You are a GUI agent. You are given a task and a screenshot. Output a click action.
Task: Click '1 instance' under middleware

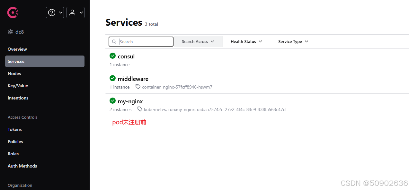[x=120, y=87]
